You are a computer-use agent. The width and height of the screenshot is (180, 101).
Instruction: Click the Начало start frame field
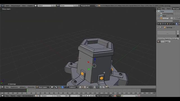(x=48, y=96)
